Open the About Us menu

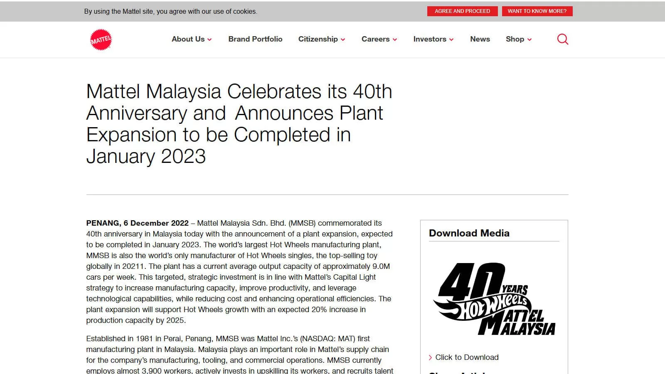[188, 39]
